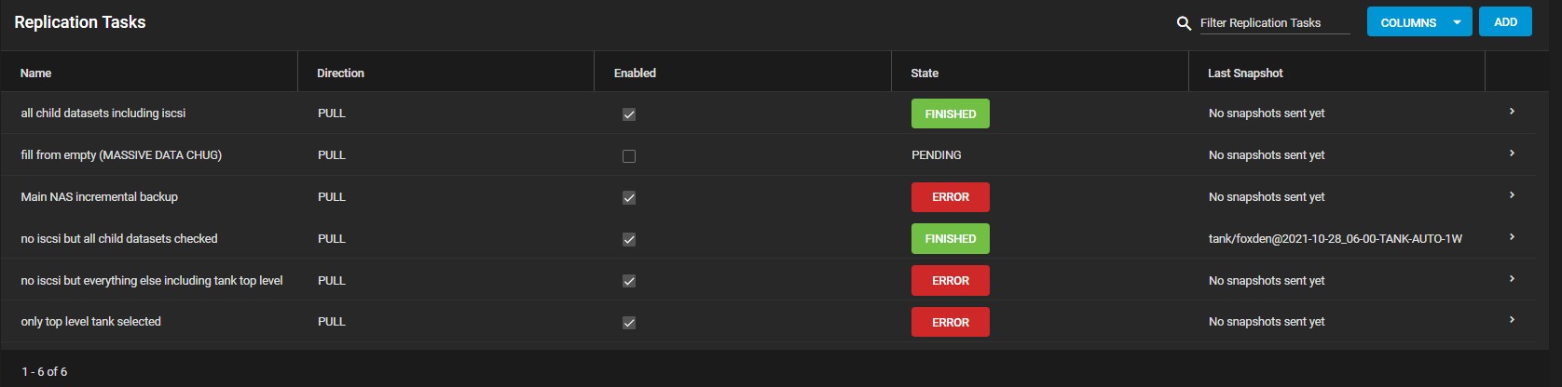
Task: Expand 'no iscsi but all child datasets checked' chevron
Action: [x=1512, y=237]
